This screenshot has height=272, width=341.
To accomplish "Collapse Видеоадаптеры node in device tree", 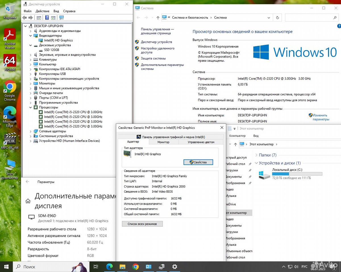I will tap(31, 36).
